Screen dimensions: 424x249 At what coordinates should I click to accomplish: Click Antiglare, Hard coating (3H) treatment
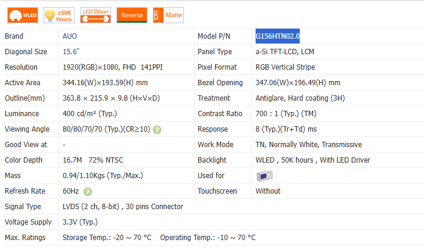300,98
